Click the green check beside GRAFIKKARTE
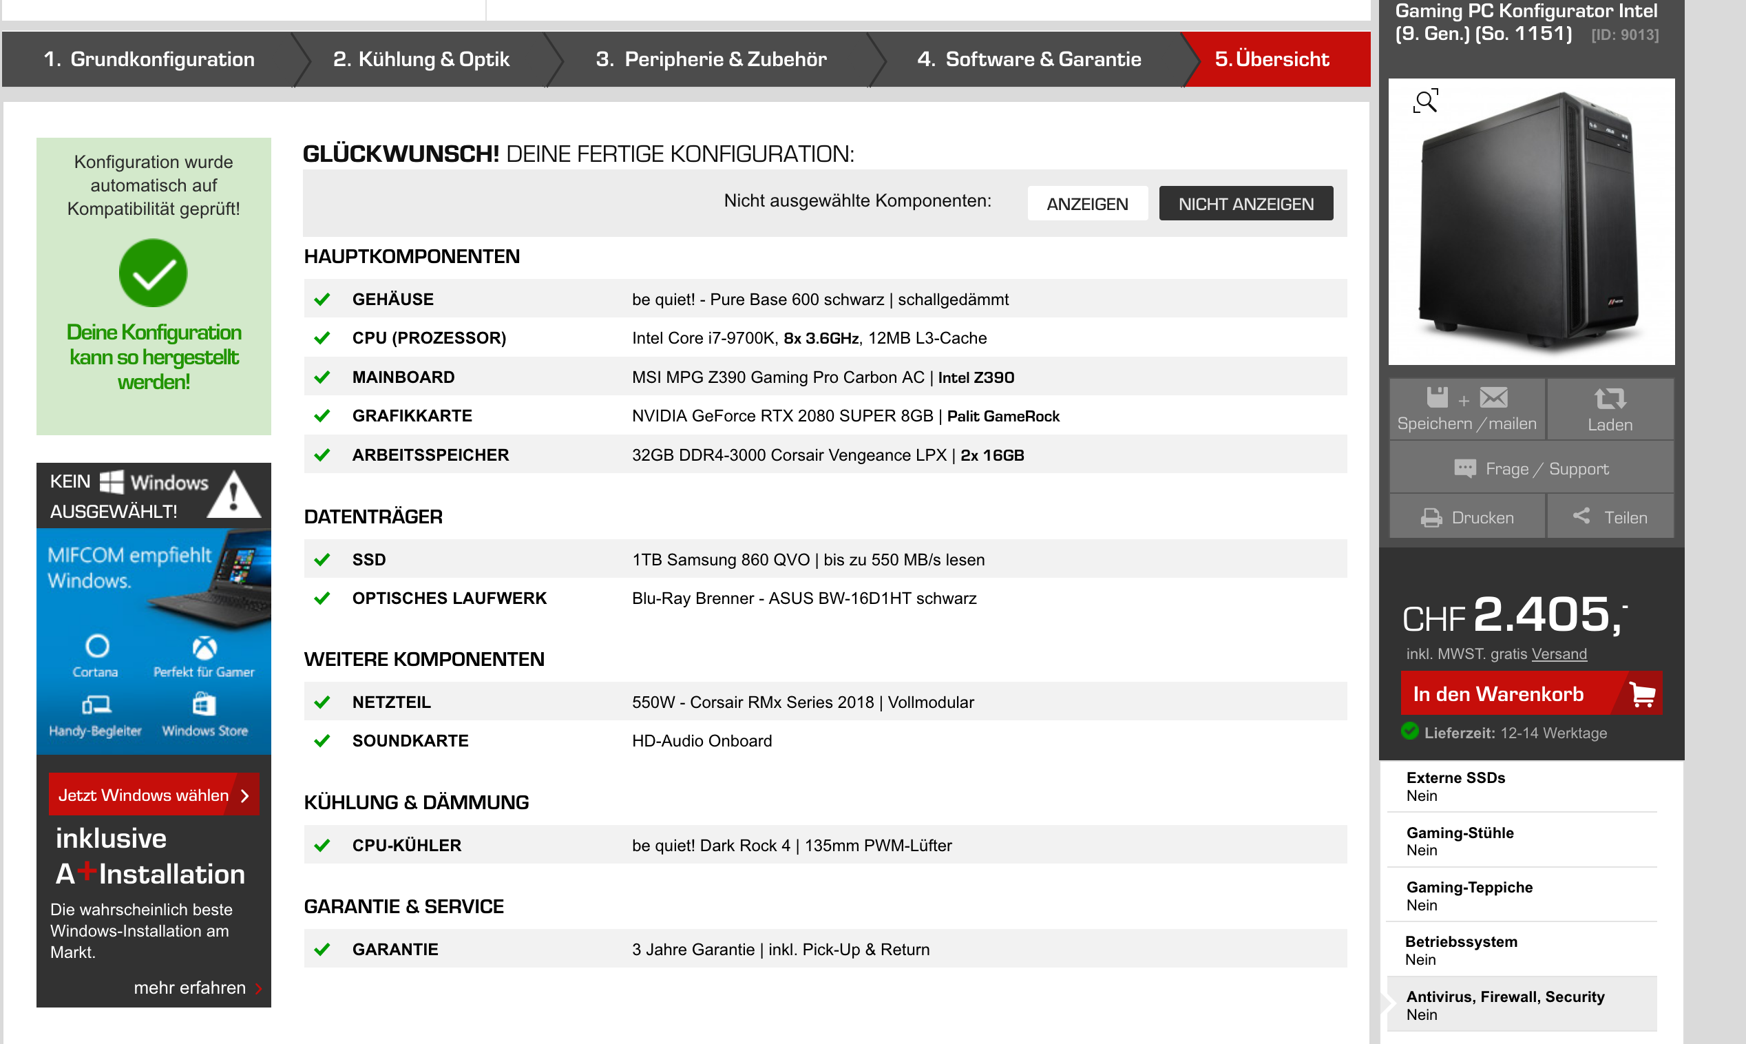 coord(322,417)
